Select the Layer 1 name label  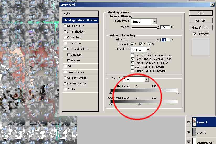(x=201, y=132)
